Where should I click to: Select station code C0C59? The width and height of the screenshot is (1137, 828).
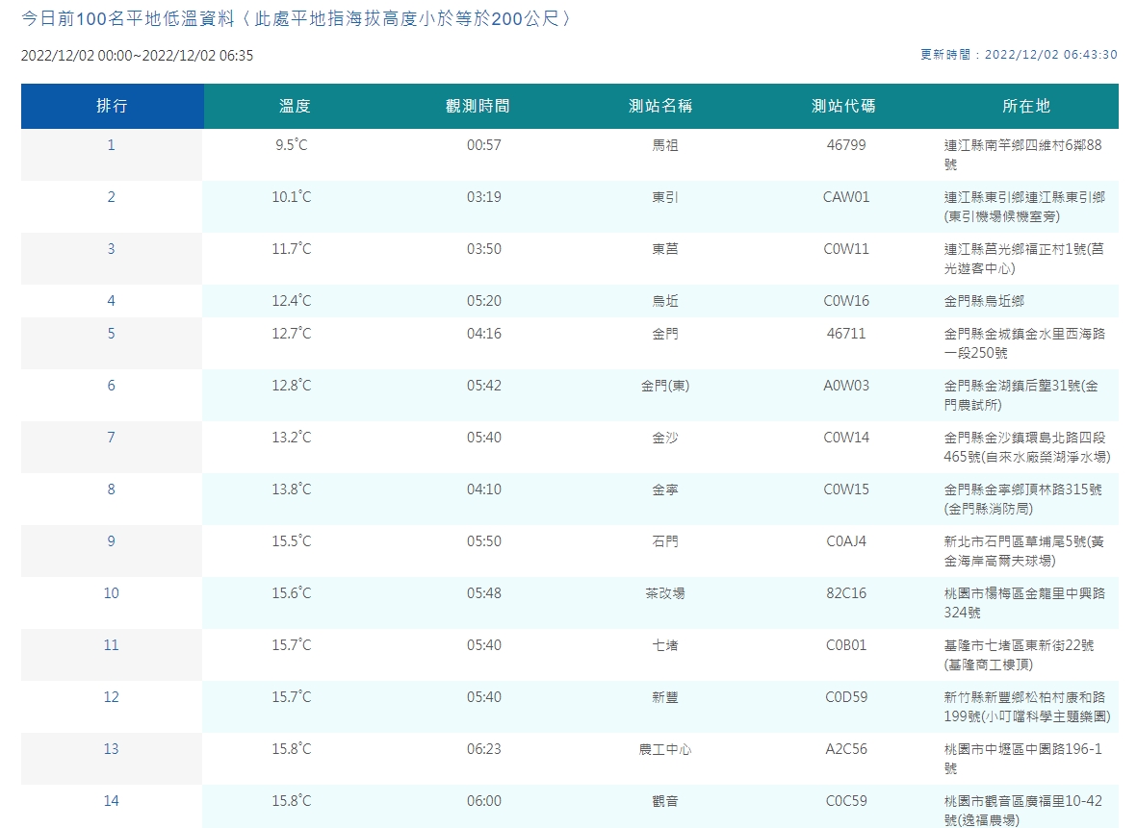pyautogui.click(x=846, y=800)
